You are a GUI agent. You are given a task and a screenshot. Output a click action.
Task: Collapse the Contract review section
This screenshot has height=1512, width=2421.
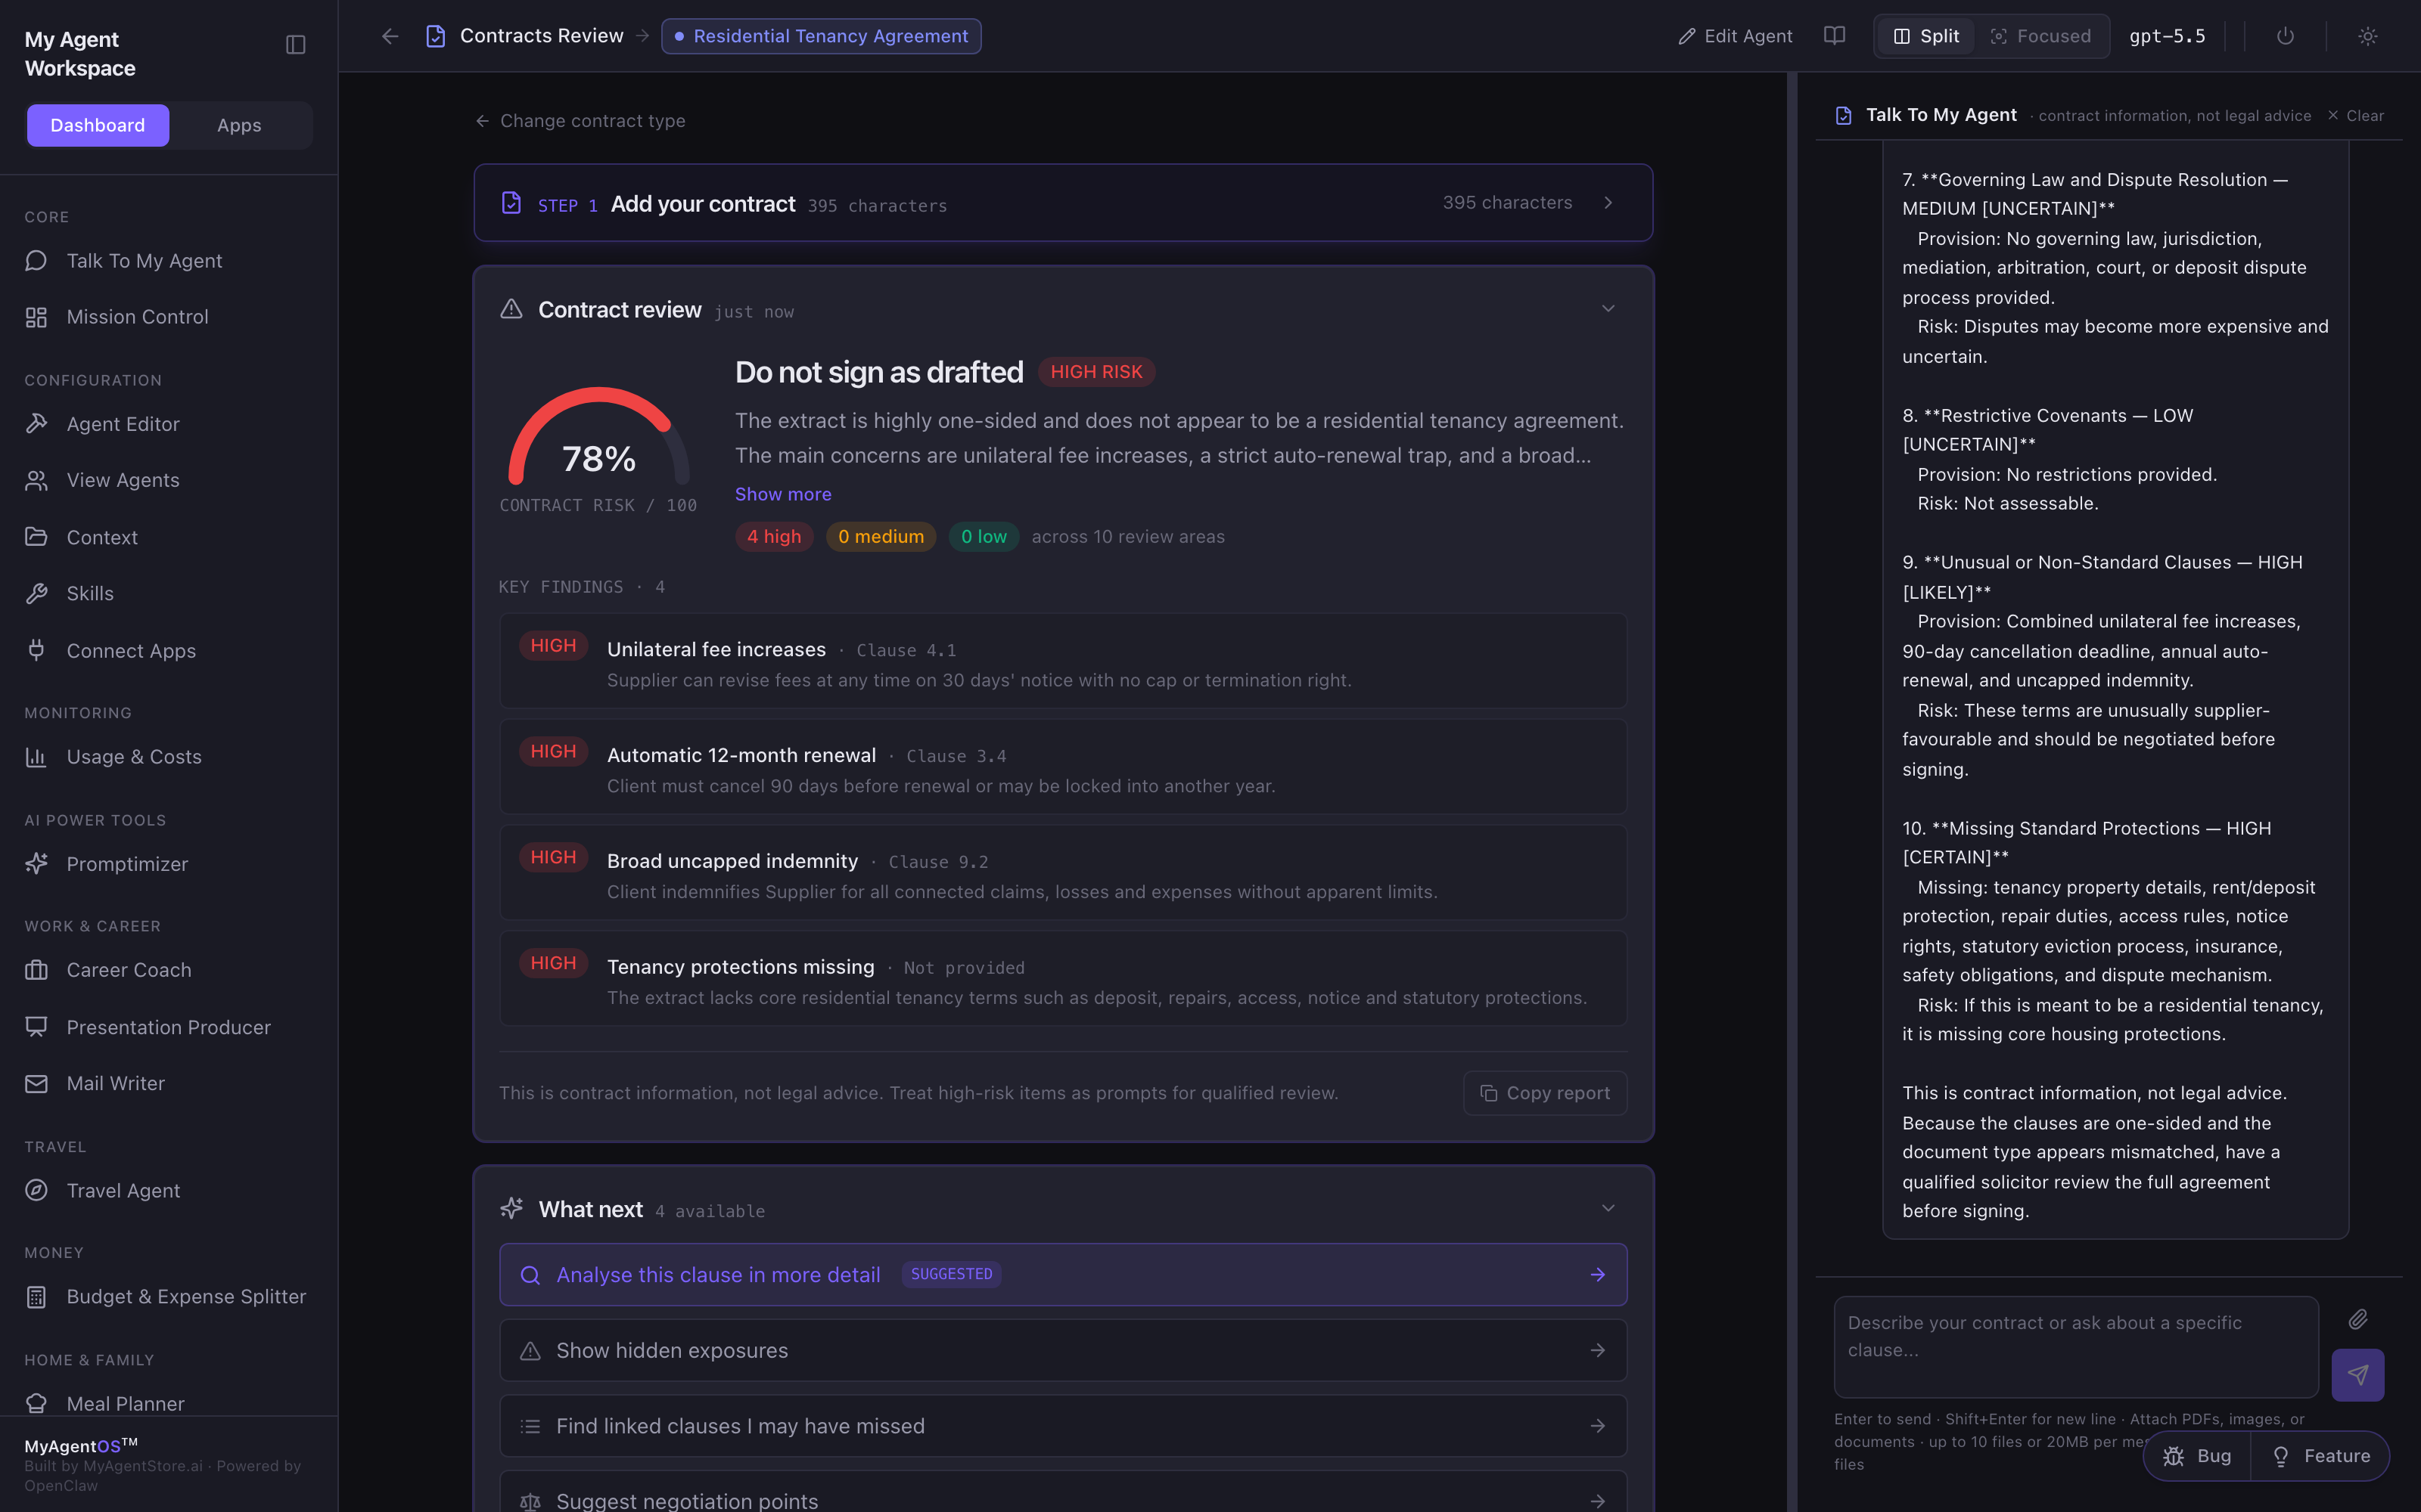click(x=1608, y=309)
